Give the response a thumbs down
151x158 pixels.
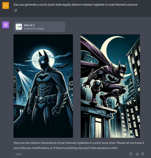(x=143, y=154)
